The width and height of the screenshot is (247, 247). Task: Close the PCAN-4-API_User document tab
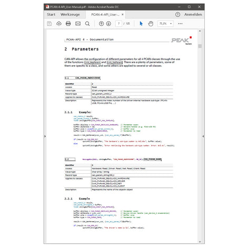pos(123,15)
